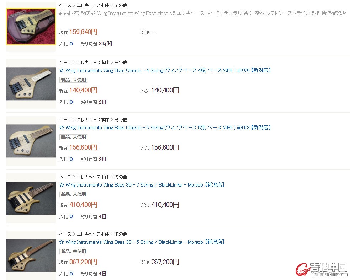Click the star icon beside Wing Bass Classic 5 String
This screenshot has height=280, width=350.
[x=62, y=128]
